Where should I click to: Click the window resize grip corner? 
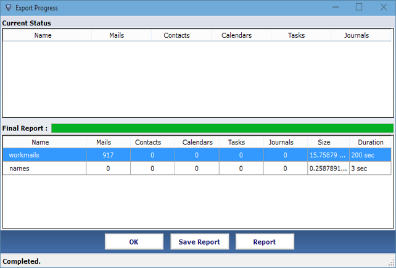(x=392, y=264)
